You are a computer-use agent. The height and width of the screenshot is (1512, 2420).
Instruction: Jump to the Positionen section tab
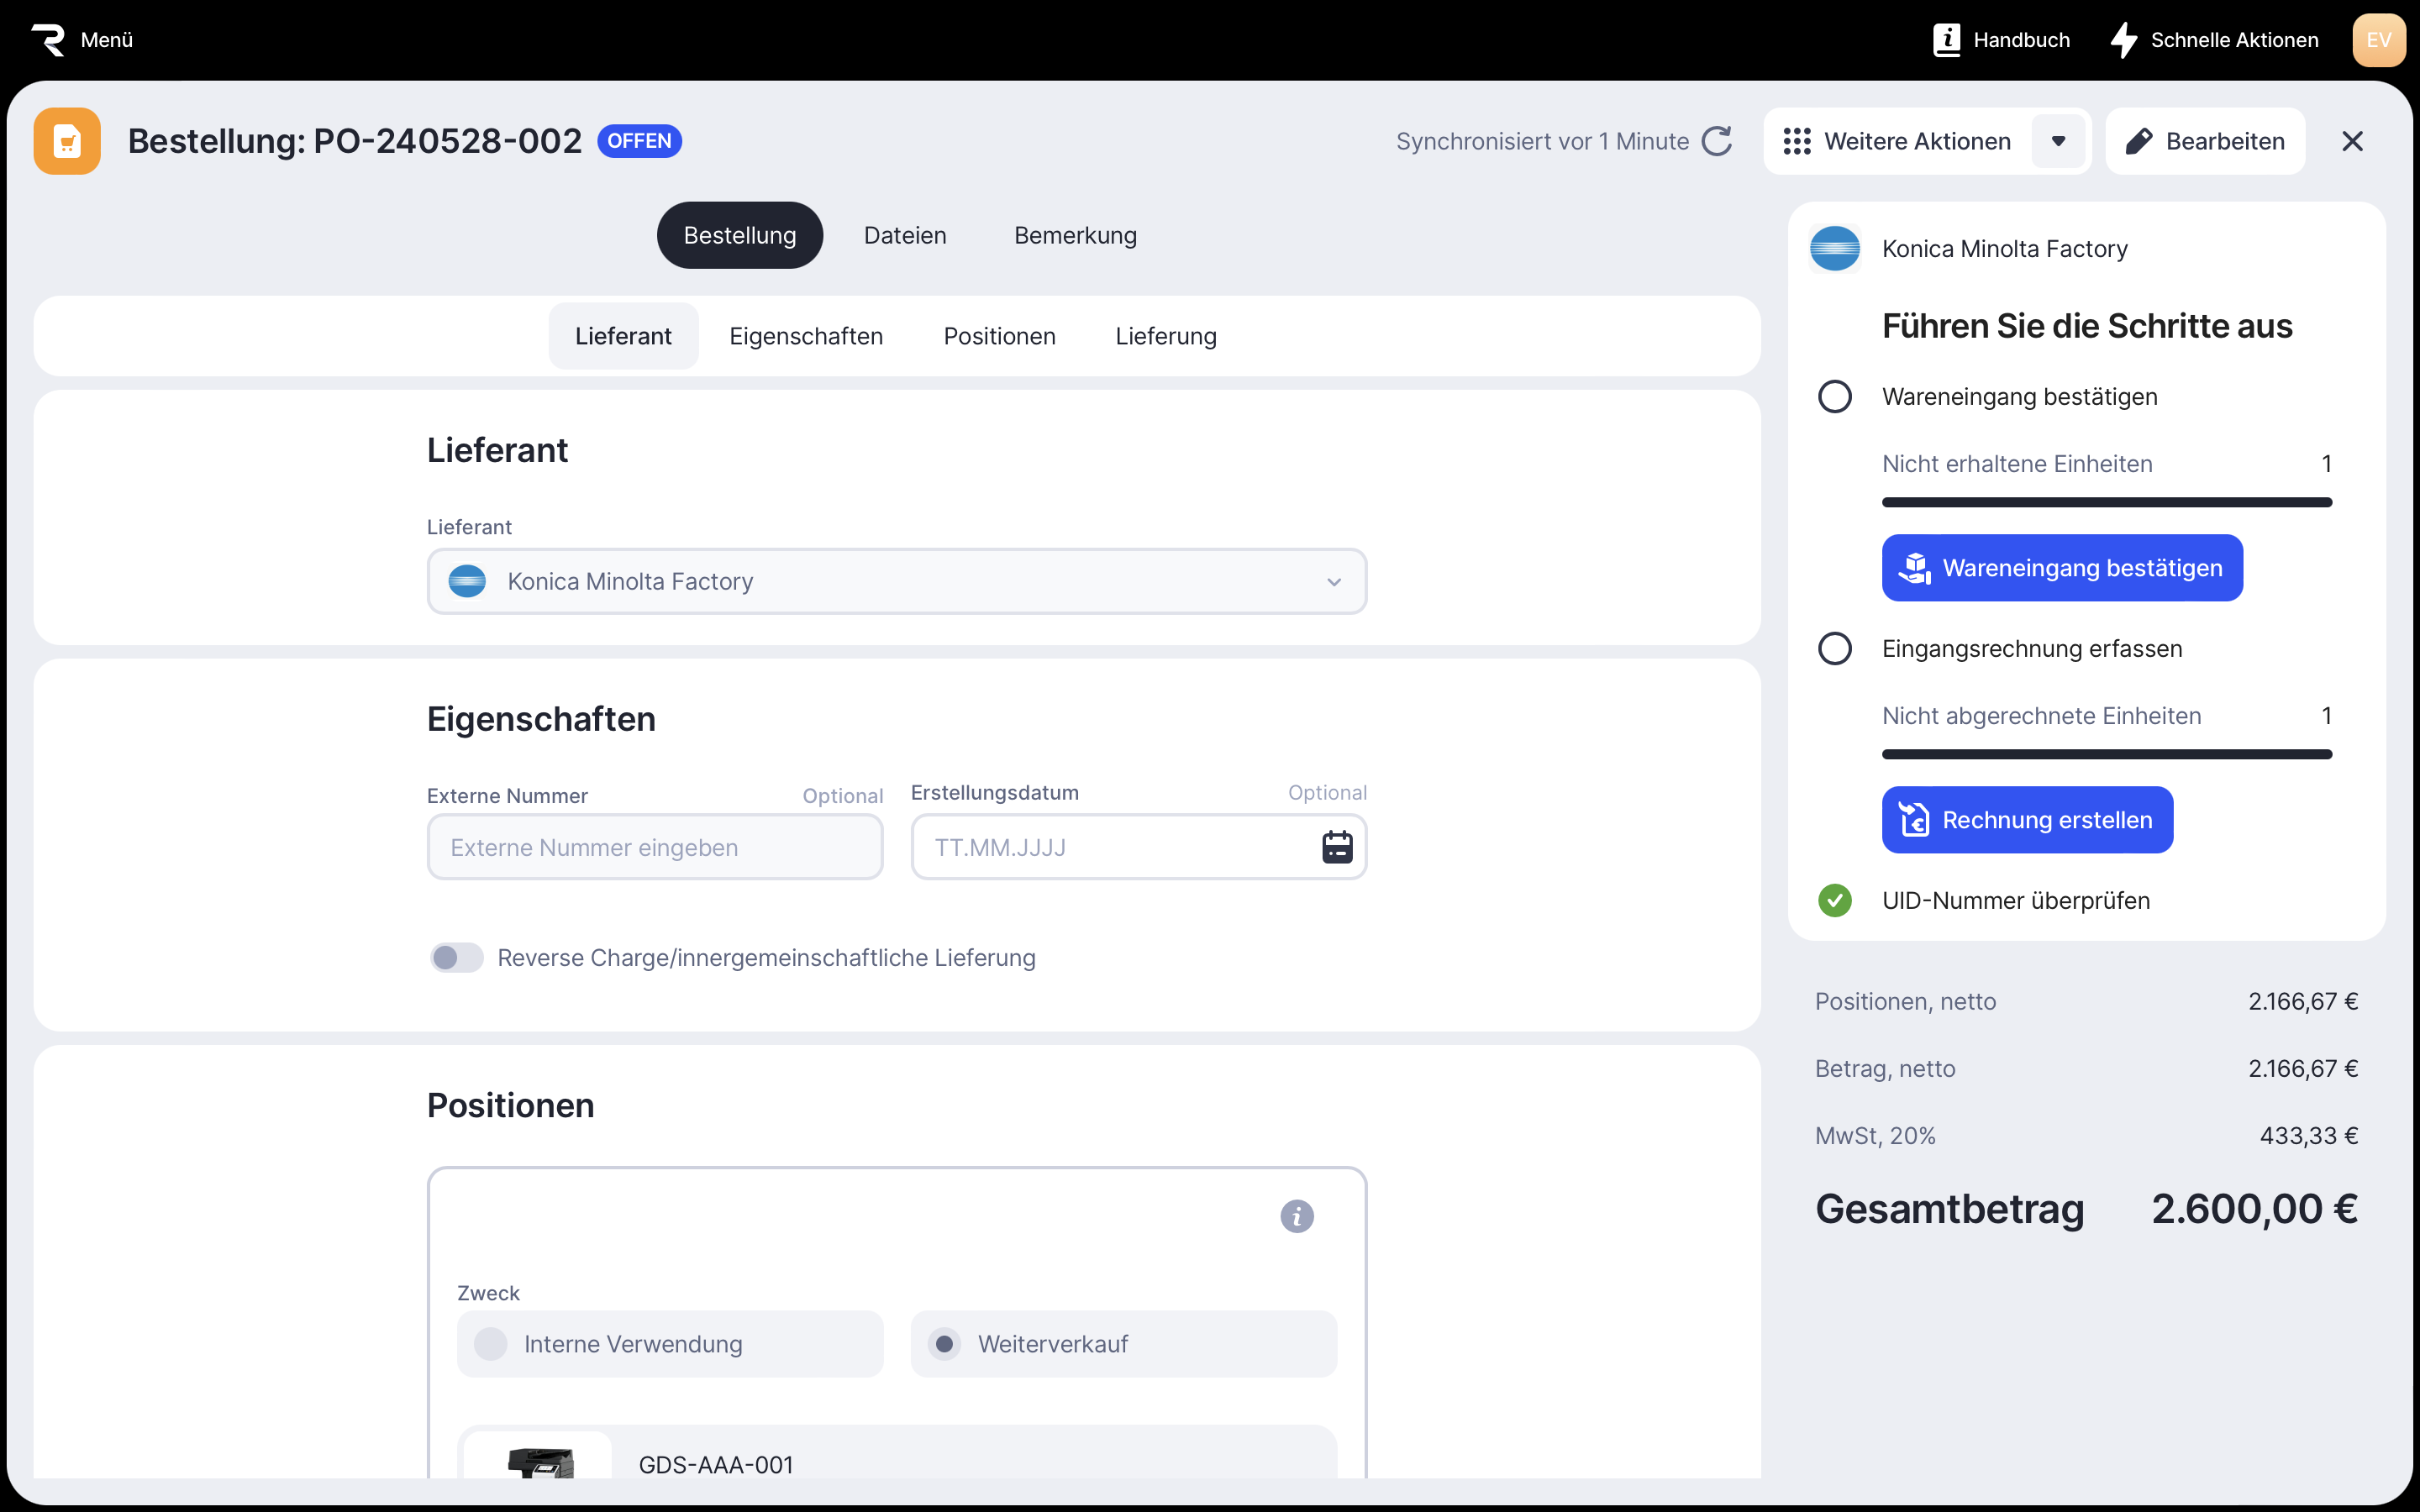(999, 336)
